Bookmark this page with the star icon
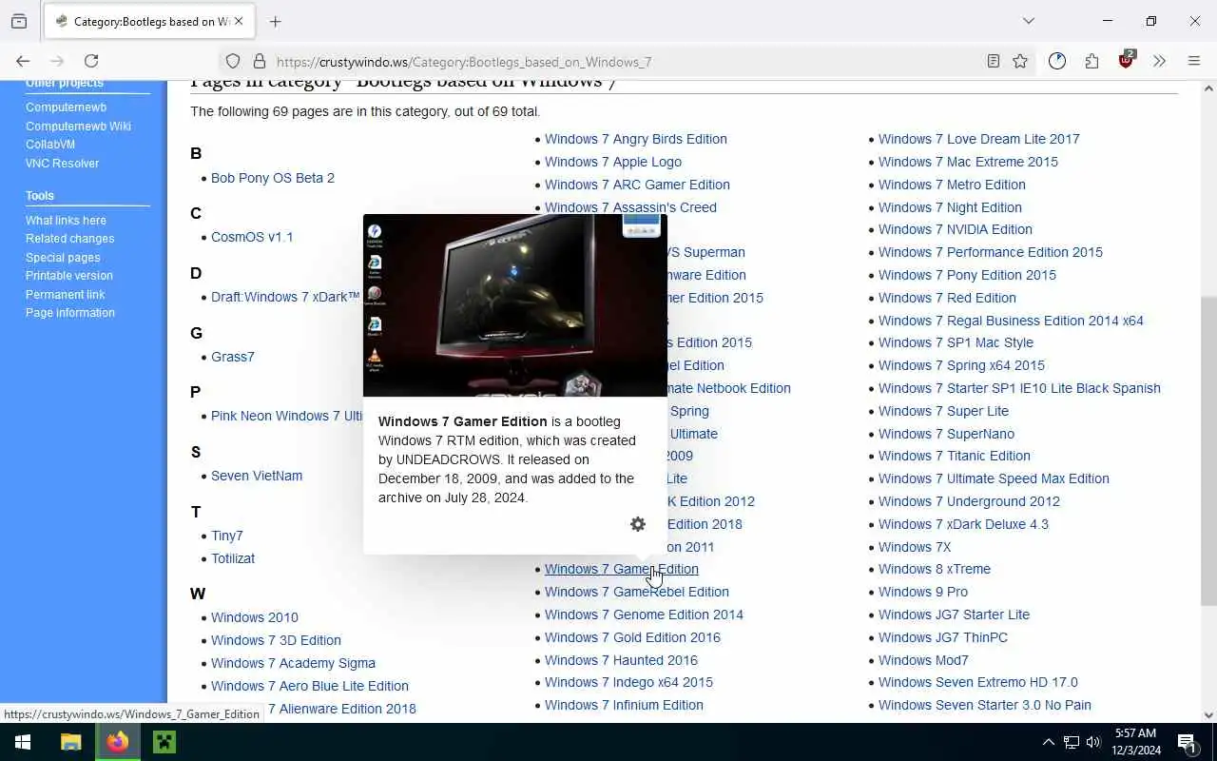The width and height of the screenshot is (1217, 761). 1020,61
